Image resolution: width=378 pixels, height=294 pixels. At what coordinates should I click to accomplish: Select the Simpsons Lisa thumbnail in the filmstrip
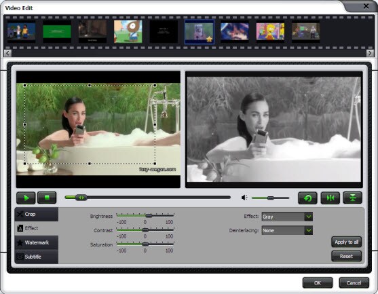click(x=270, y=31)
